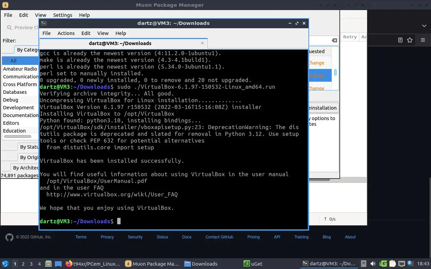Select the By Category filter tab
This screenshot has height=269, width=431.
coord(26,50)
